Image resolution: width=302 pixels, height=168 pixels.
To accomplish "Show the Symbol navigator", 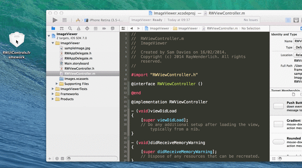I will pyautogui.click(x=61, y=29).
